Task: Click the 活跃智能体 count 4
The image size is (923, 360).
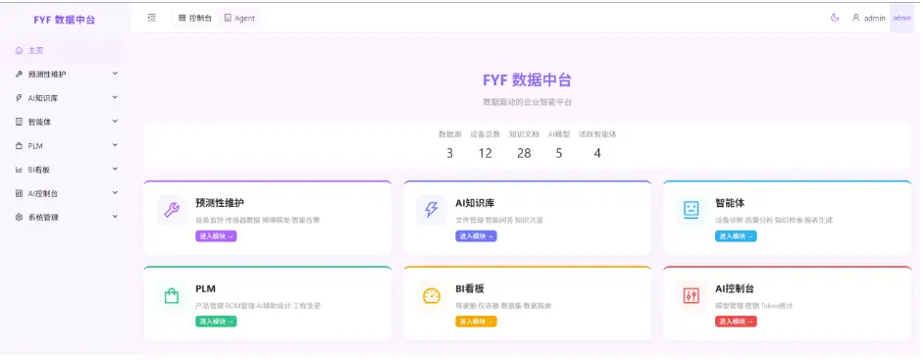Action: [x=597, y=154]
